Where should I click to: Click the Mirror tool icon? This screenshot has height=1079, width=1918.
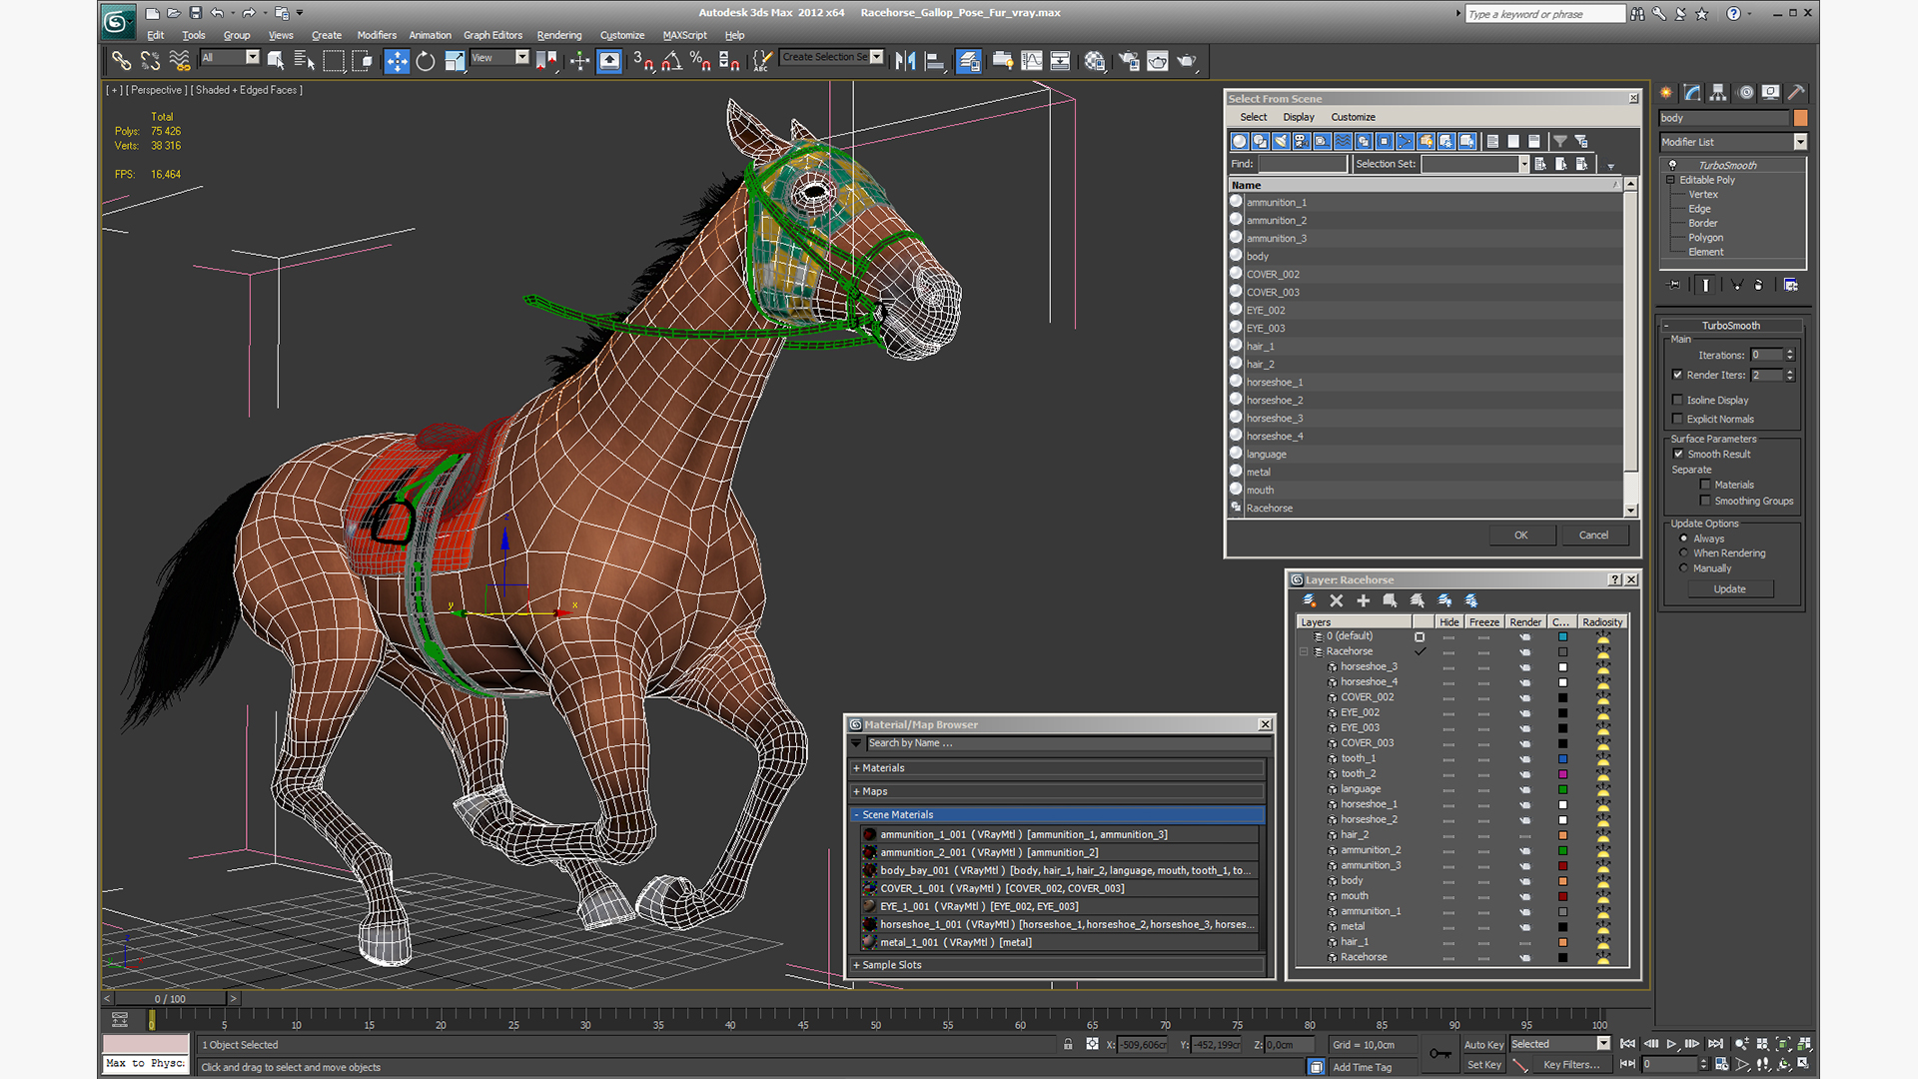(x=905, y=61)
